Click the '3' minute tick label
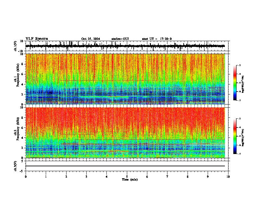The width and height of the screenshot is (257, 198). [86, 177]
